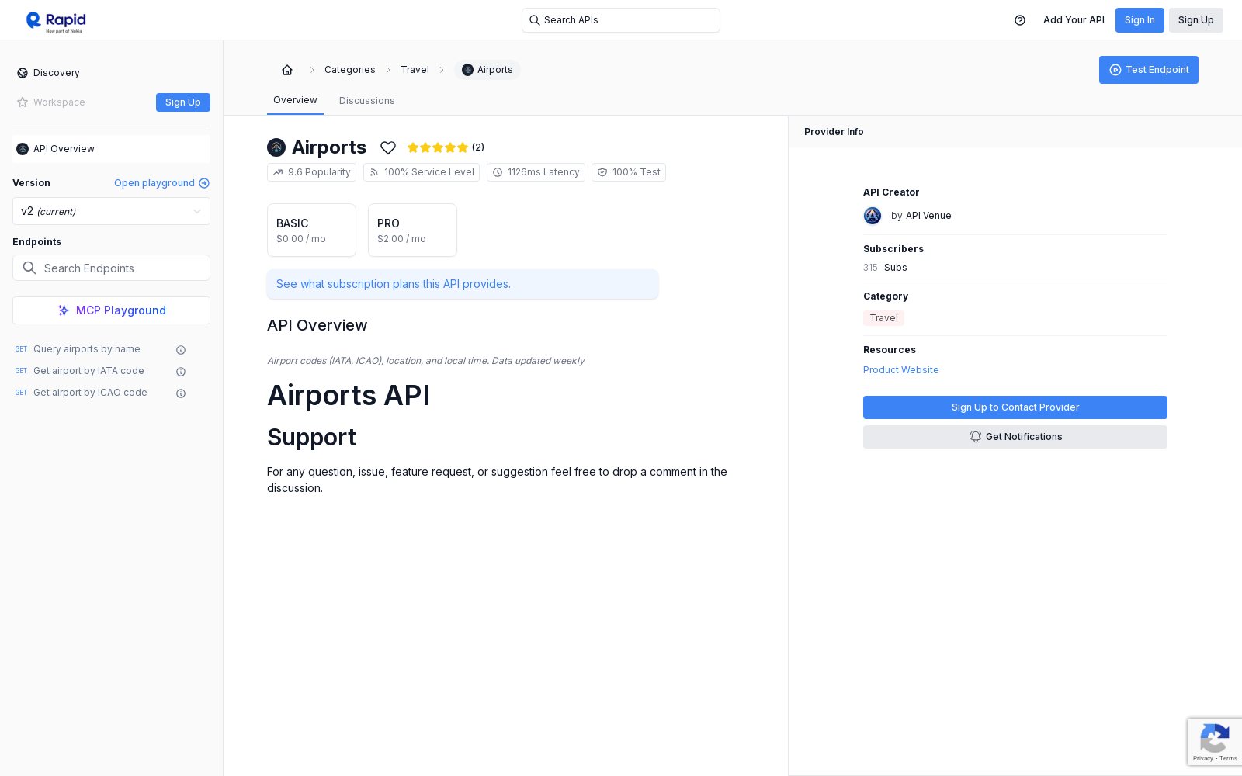This screenshot has height=776, width=1242.
Task: Click the API Venue creator avatar
Action: tap(873, 216)
